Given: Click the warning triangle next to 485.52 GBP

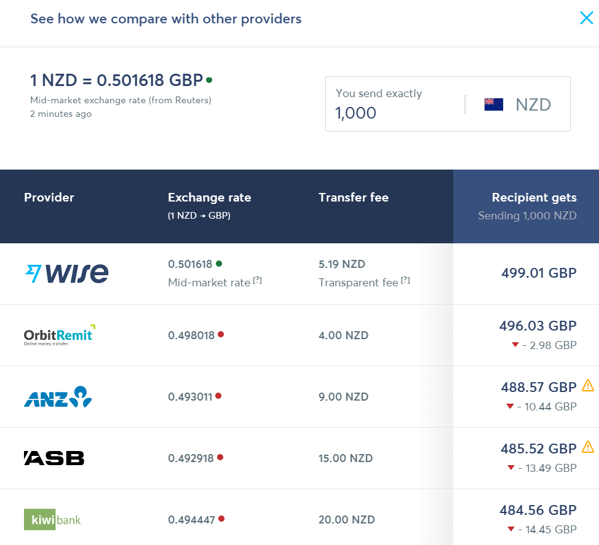Looking at the screenshot, I should (588, 447).
